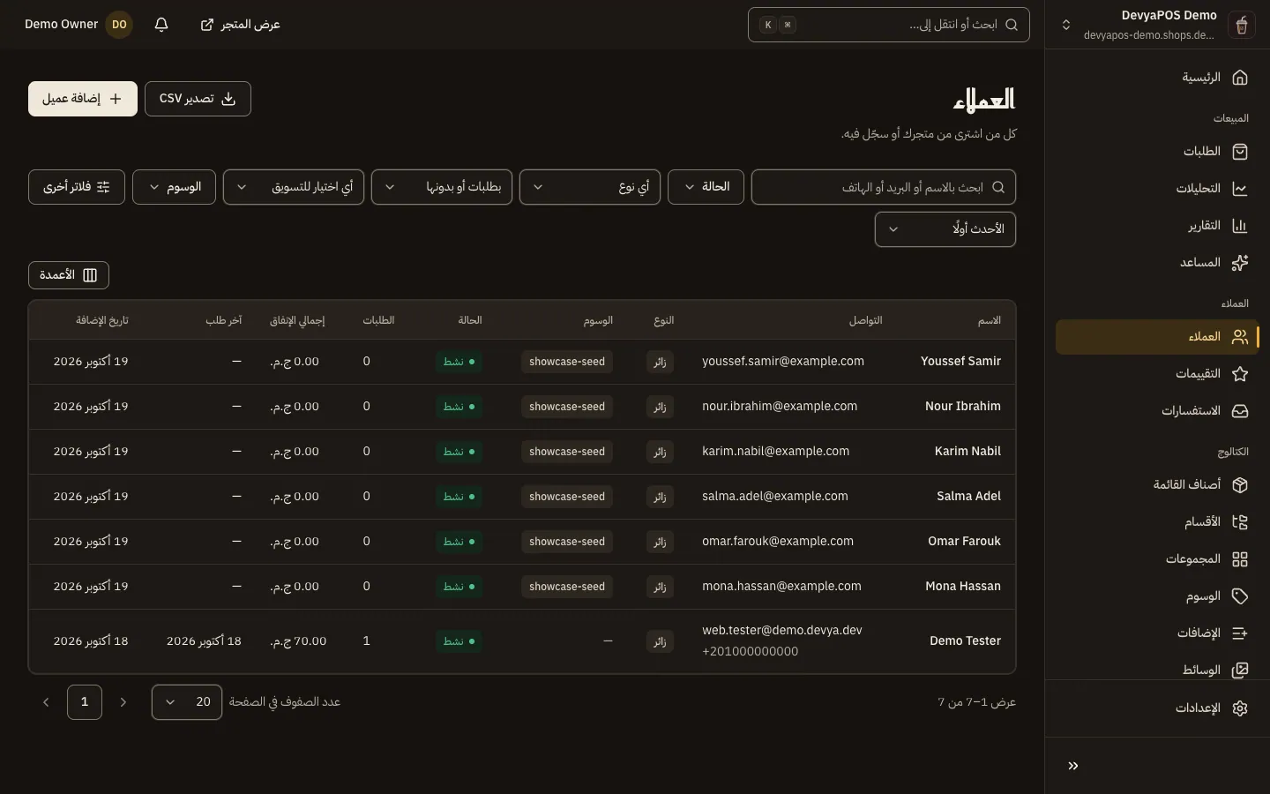Go to الطلبات orders in the sidebar
Screen dimensions: 1270x794
(x=1157, y=152)
